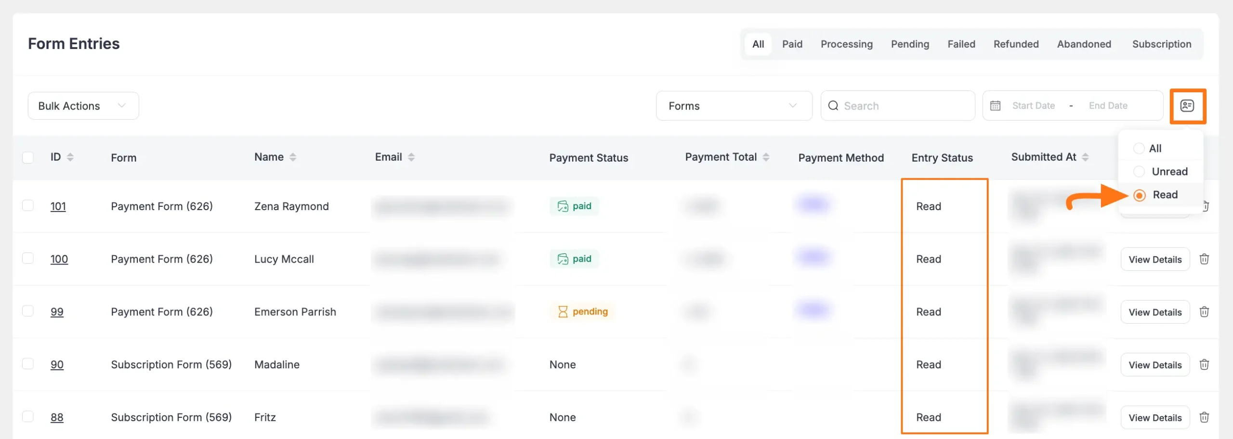Screen dimensions: 1233x439
Task: Click the search magnifier icon
Action: click(834, 105)
